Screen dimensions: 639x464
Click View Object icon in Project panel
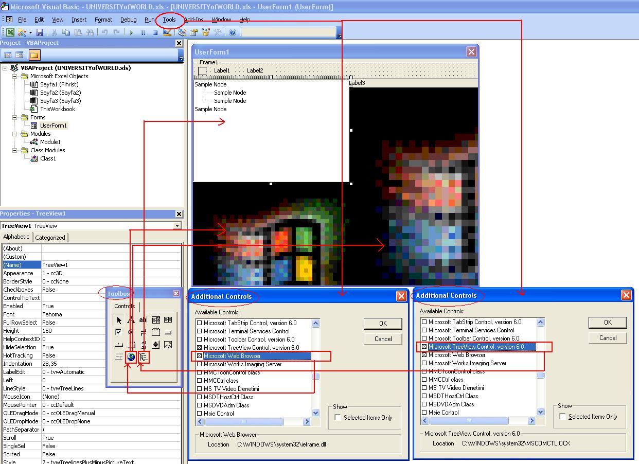click(x=19, y=55)
